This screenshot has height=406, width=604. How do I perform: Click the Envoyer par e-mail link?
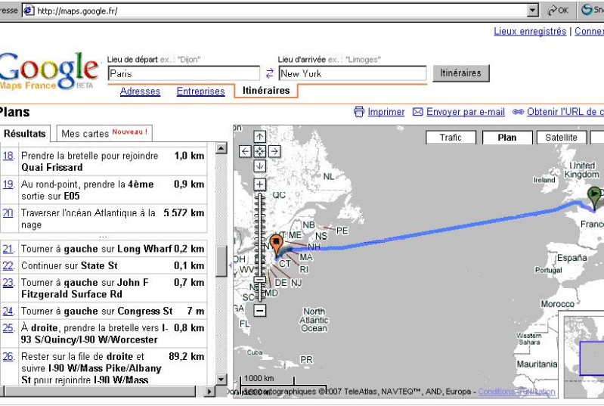pos(466,112)
